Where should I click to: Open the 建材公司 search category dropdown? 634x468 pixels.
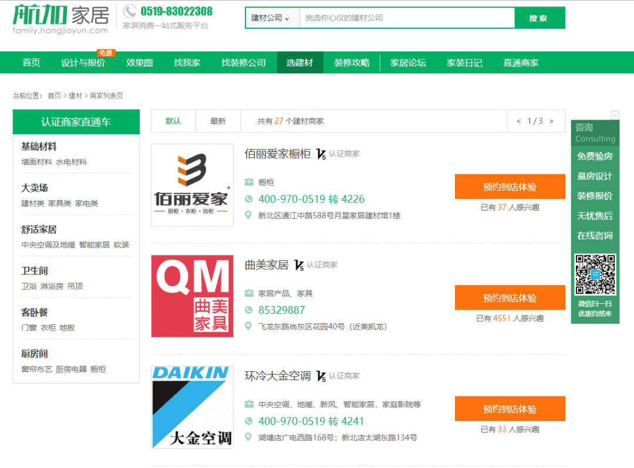[x=272, y=18]
